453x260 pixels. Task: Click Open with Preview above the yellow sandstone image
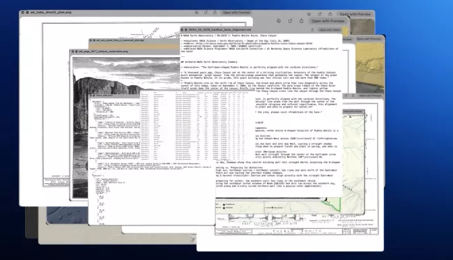tap(369, 39)
